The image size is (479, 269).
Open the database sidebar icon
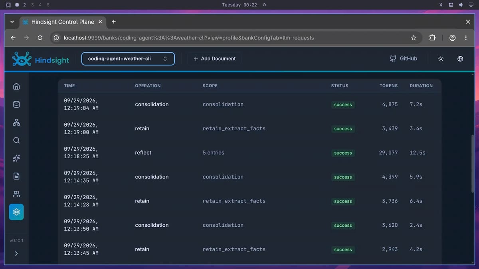click(x=16, y=104)
